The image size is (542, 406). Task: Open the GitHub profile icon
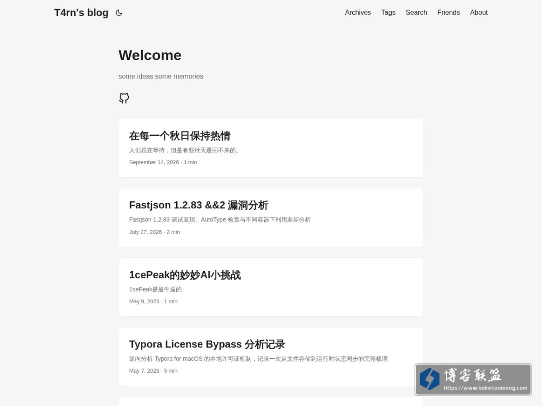click(124, 98)
